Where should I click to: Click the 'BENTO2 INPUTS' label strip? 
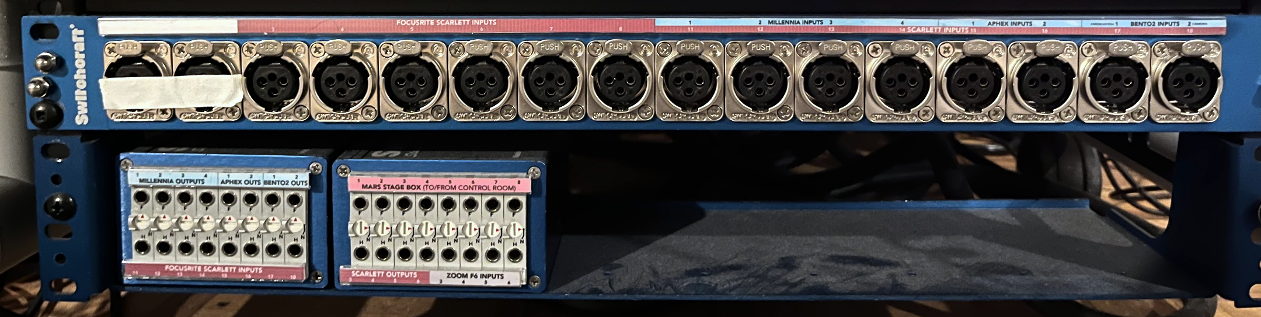click(x=1155, y=25)
